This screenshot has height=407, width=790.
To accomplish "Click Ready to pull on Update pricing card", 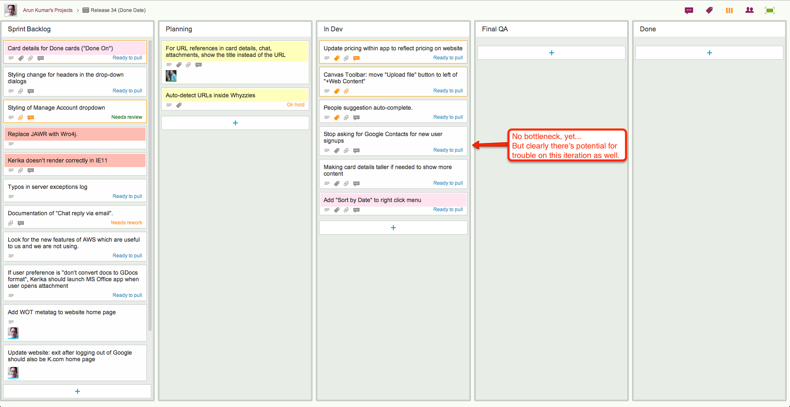I will [448, 58].
